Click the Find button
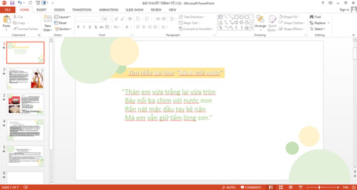The width and height of the screenshot is (357, 190). 315,17
